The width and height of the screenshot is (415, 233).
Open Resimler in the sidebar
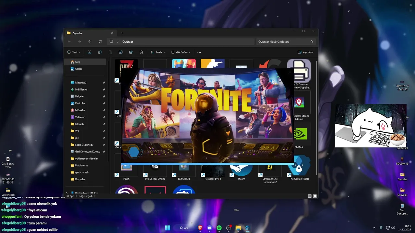coord(85,103)
